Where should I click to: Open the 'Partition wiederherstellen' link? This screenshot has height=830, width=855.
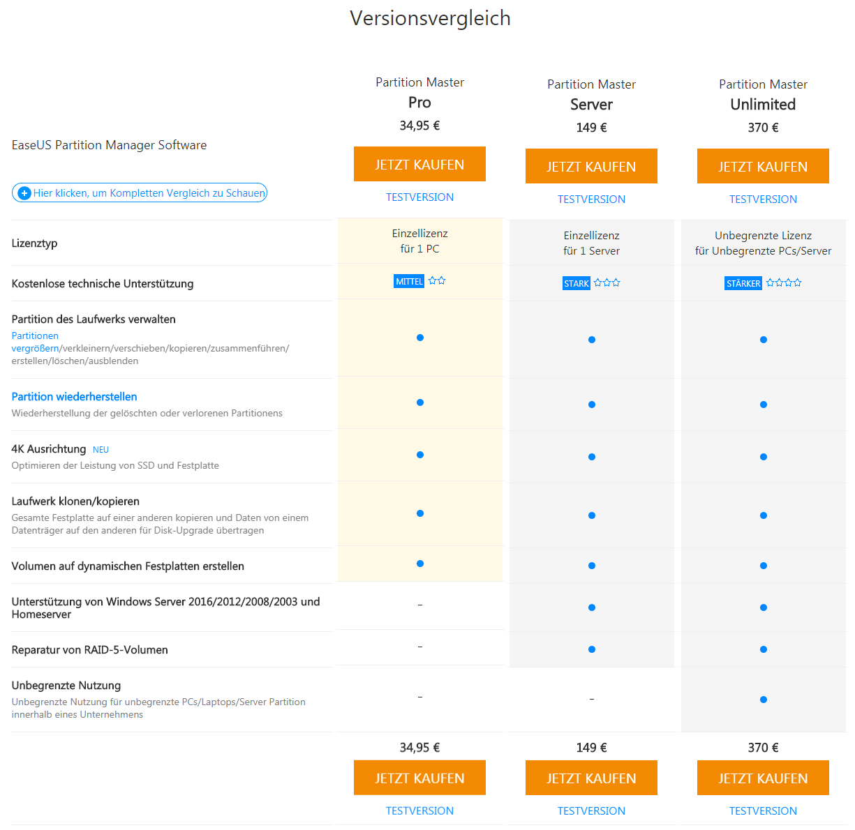click(x=74, y=397)
